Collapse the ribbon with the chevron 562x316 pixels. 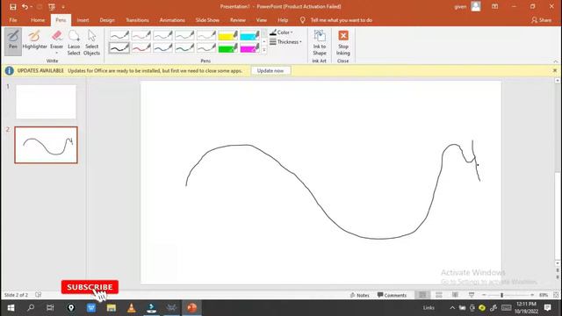click(556, 61)
